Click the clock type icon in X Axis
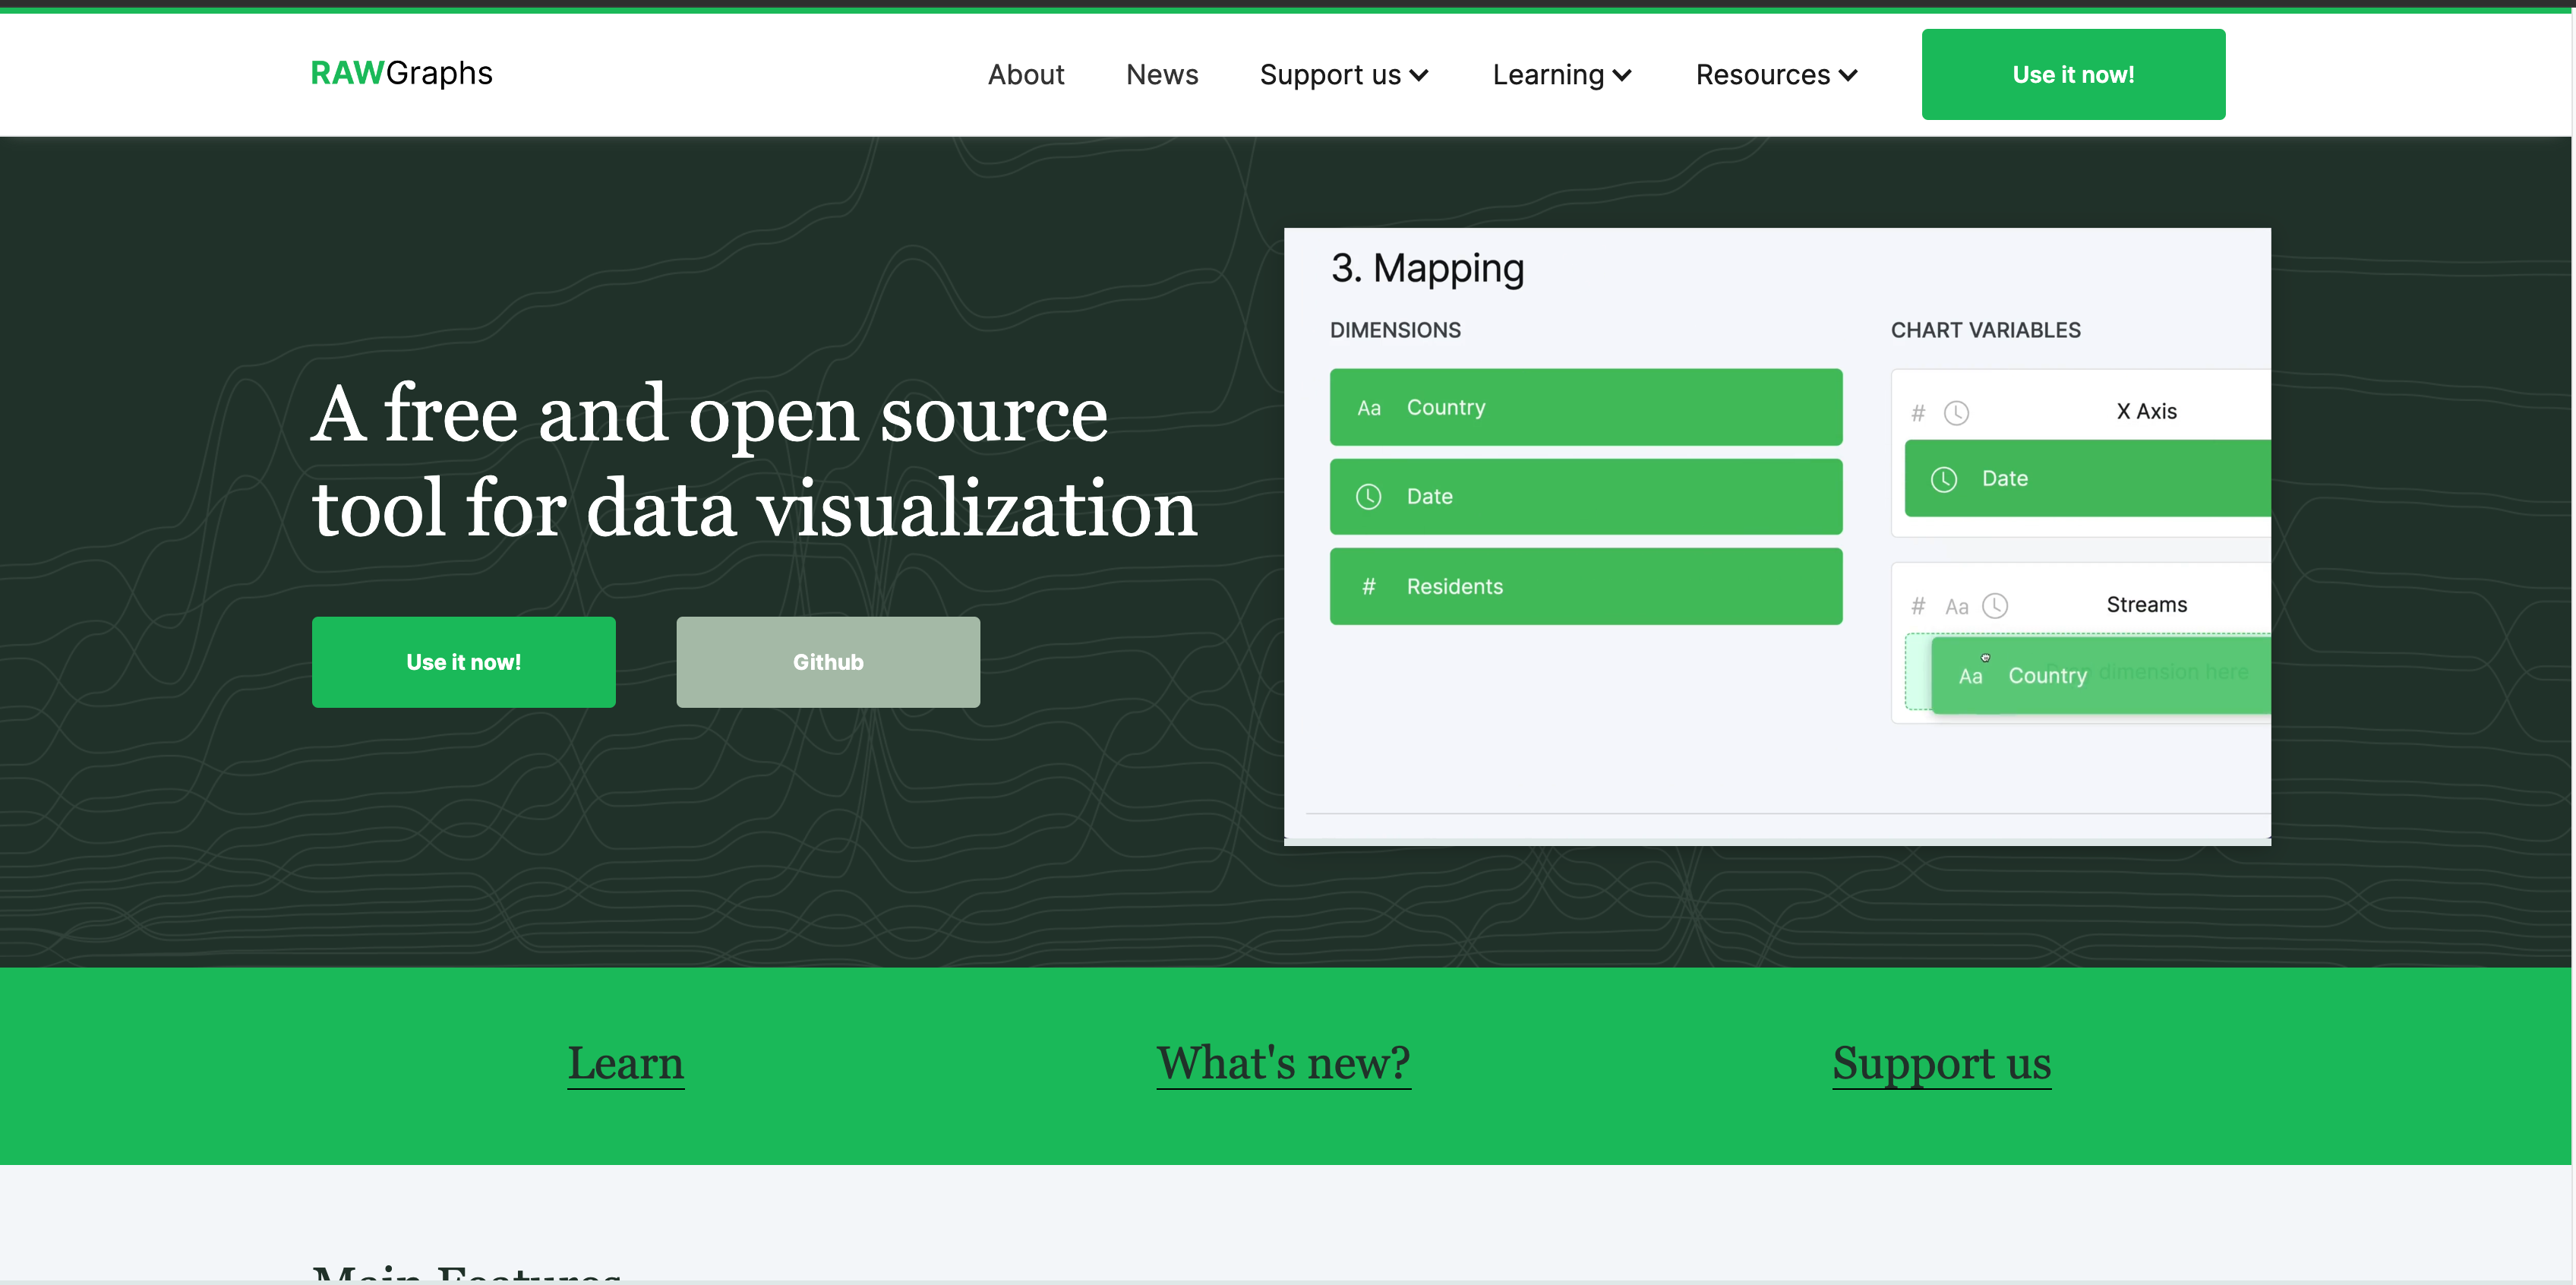Viewport: 2576px width, 1285px height. click(x=1956, y=413)
